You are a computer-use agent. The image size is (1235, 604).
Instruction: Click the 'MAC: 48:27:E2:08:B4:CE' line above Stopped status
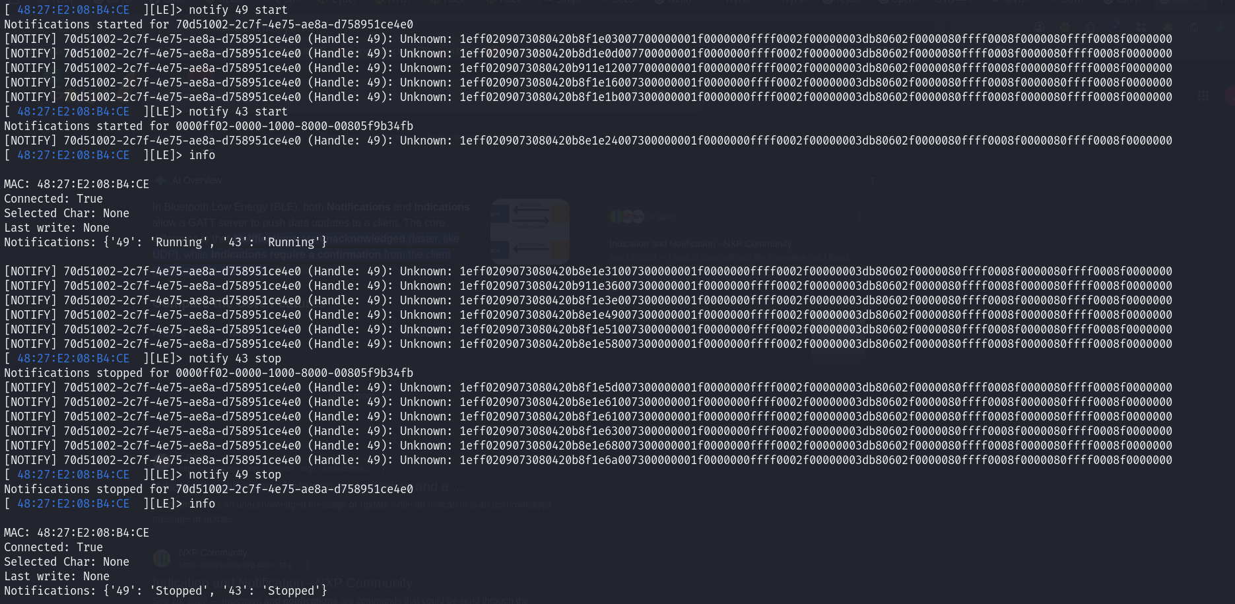[77, 533]
